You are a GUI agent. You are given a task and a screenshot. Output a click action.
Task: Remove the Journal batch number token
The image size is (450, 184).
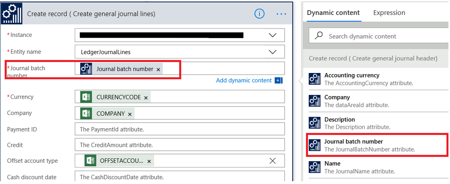click(x=159, y=69)
